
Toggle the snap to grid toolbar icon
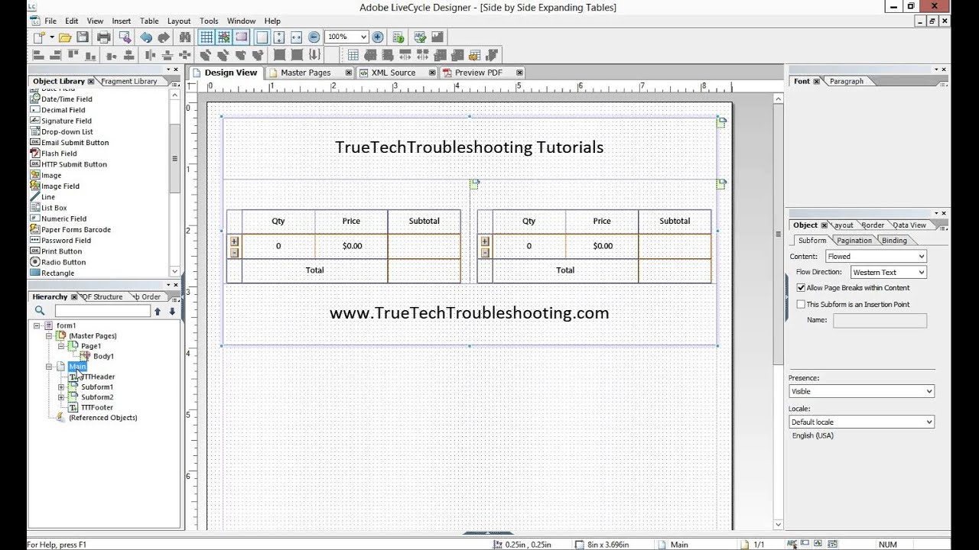pos(224,37)
